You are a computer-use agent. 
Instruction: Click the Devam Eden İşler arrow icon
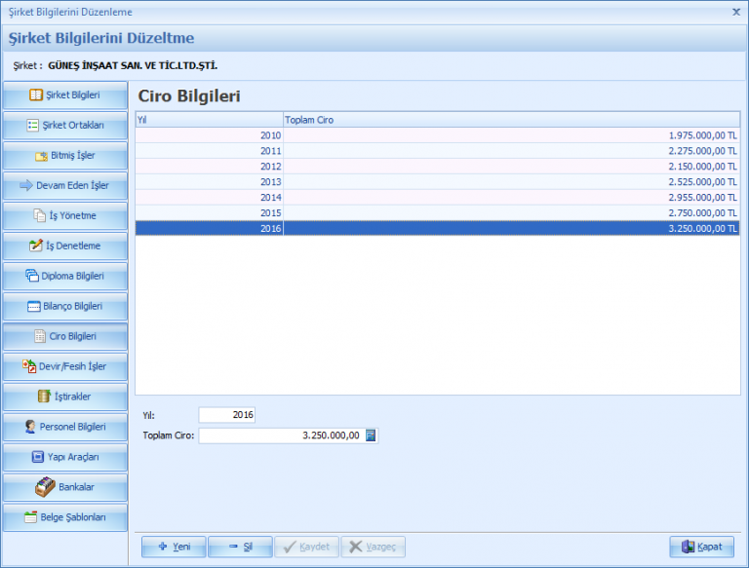pos(26,185)
